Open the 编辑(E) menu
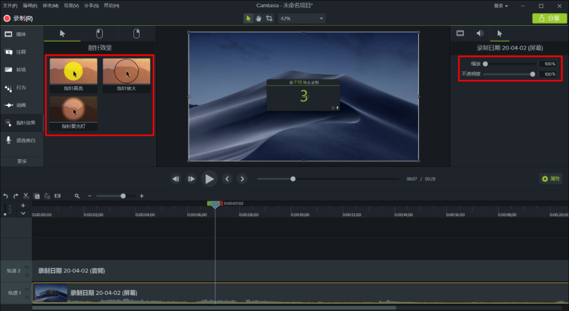The image size is (569, 311). (x=30, y=6)
